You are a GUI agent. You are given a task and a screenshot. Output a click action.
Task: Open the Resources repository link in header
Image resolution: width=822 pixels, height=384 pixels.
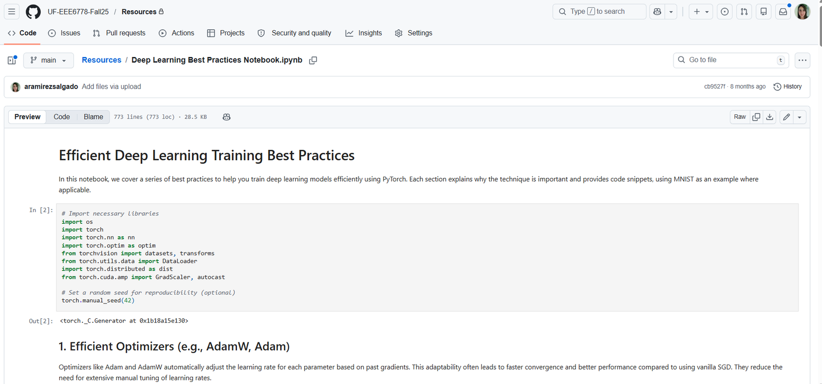coord(139,11)
